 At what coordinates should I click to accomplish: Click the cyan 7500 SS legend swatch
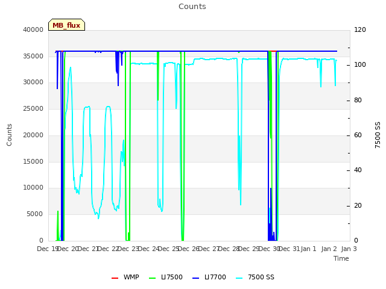coord(239,278)
